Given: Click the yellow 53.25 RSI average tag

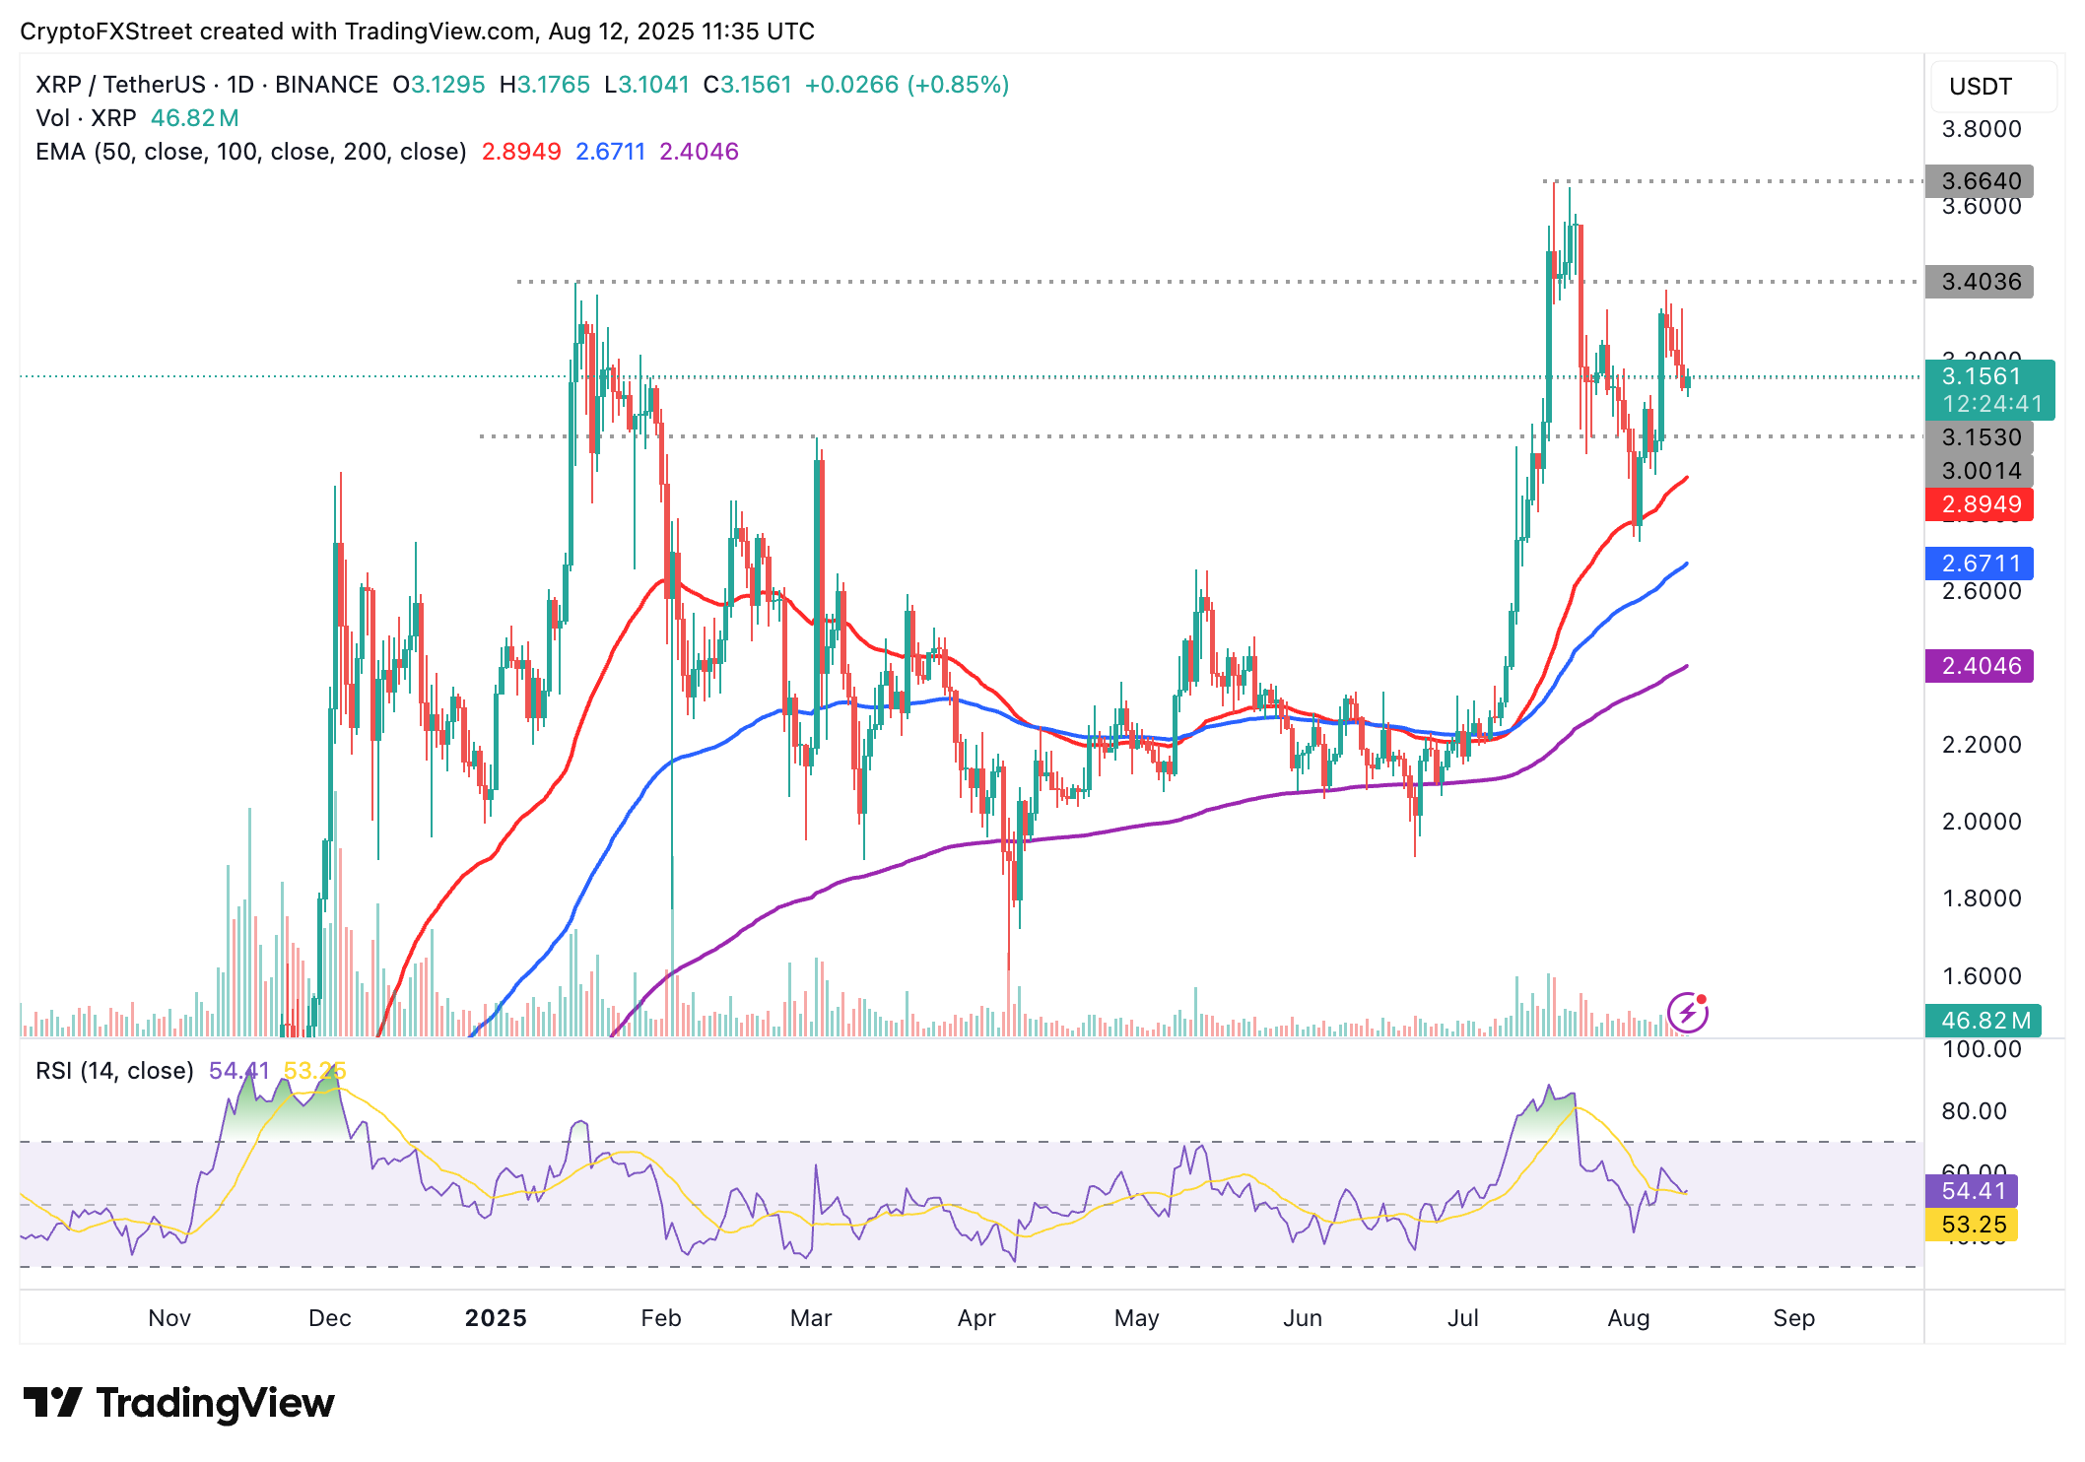Looking at the screenshot, I should [x=1971, y=1225].
